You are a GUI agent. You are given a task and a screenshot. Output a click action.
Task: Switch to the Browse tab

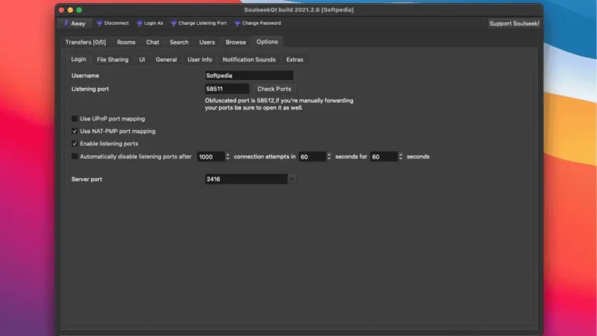point(236,42)
